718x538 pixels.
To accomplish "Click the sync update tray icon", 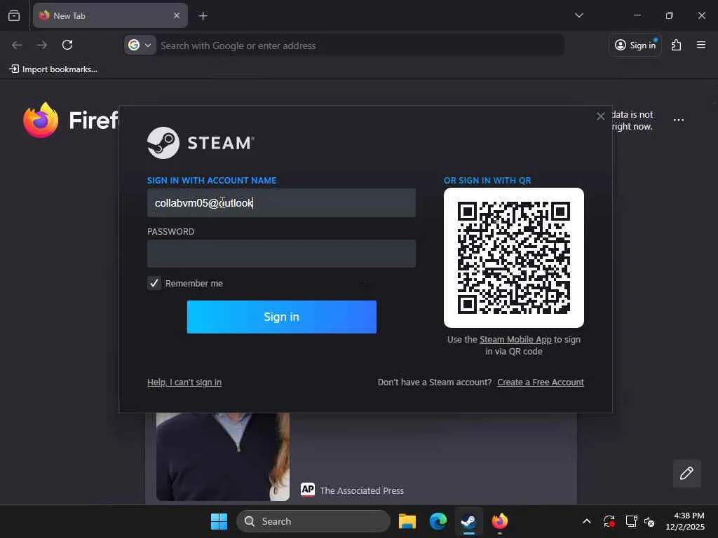I will [609, 521].
